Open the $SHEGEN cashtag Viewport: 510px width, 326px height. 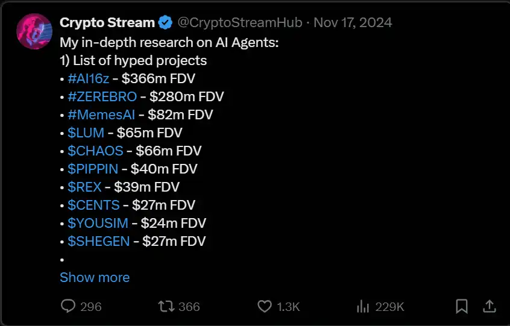(99, 241)
